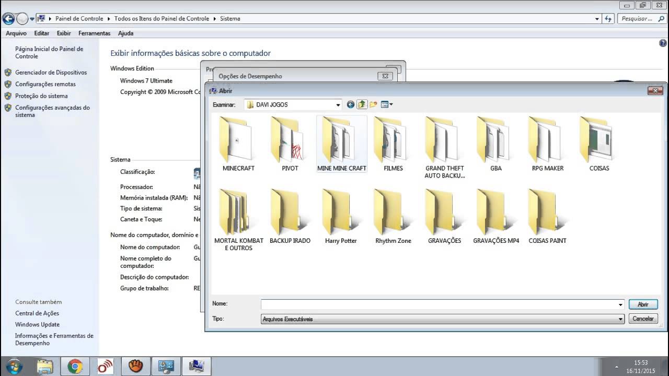Open the RPG MAKER folder
The image size is (669, 376).
pos(547,144)
